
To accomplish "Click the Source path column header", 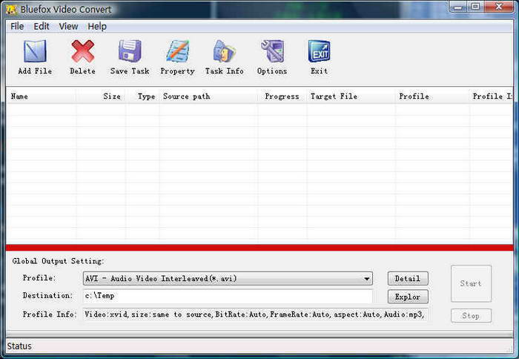I will (x=208, y=96).
